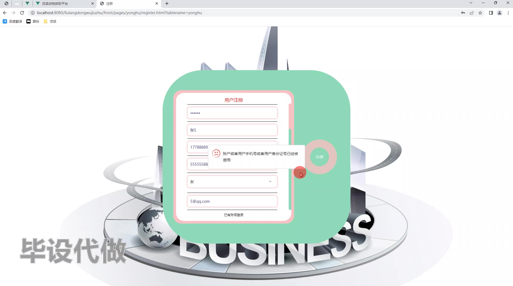Open 项目 bookmarks folder
The width and height of the screenshot is (513, 286).
click(50, 21)
